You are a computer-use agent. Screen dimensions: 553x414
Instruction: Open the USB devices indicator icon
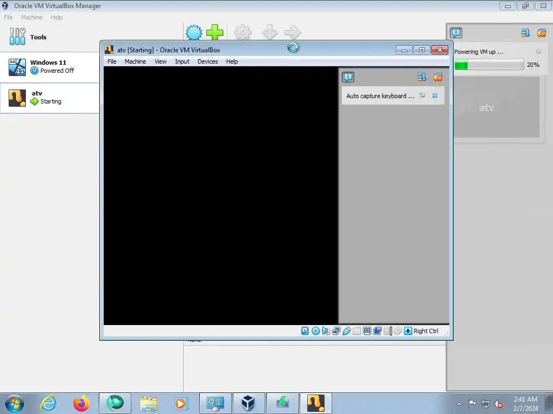point(346,331)
